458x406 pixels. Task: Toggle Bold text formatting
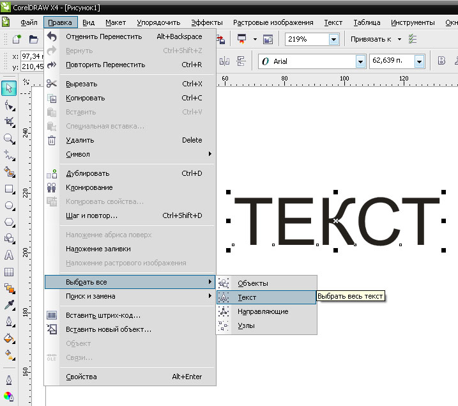441,61
